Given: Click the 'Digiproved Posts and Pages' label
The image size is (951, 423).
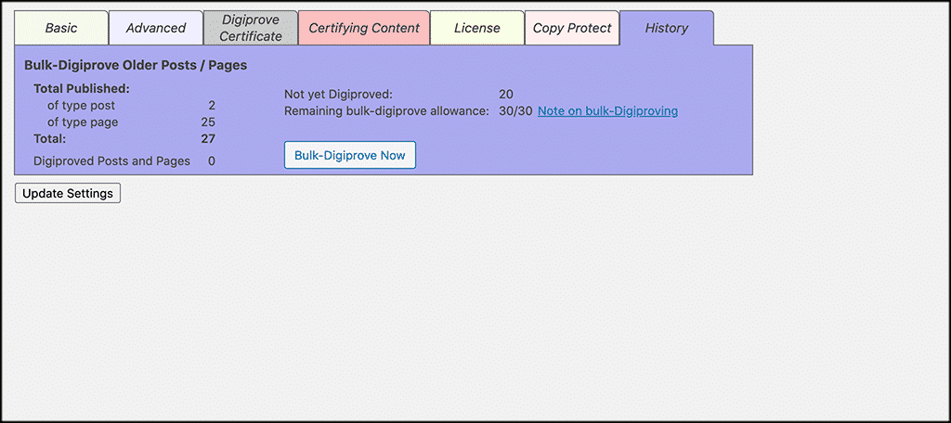Looking at the screenshot, I should [x=111, y=161].
